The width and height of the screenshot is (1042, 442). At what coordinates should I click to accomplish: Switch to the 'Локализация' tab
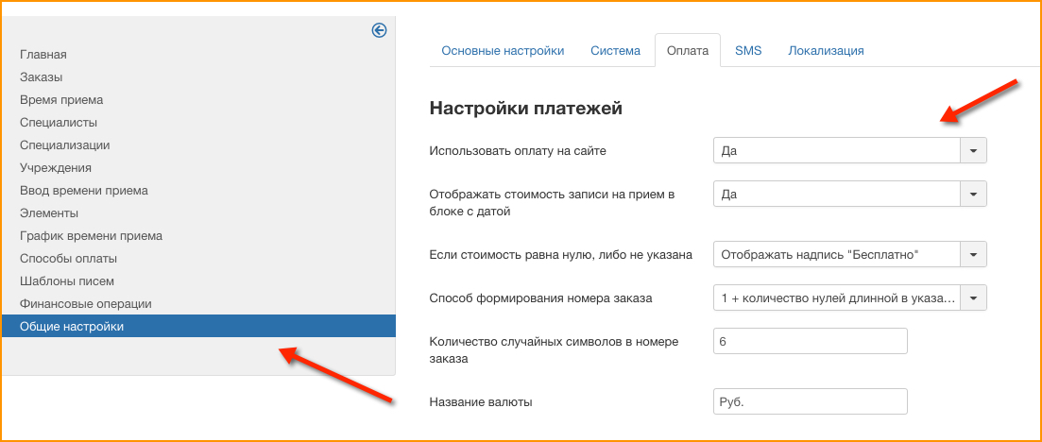click(x=826, y=51)
